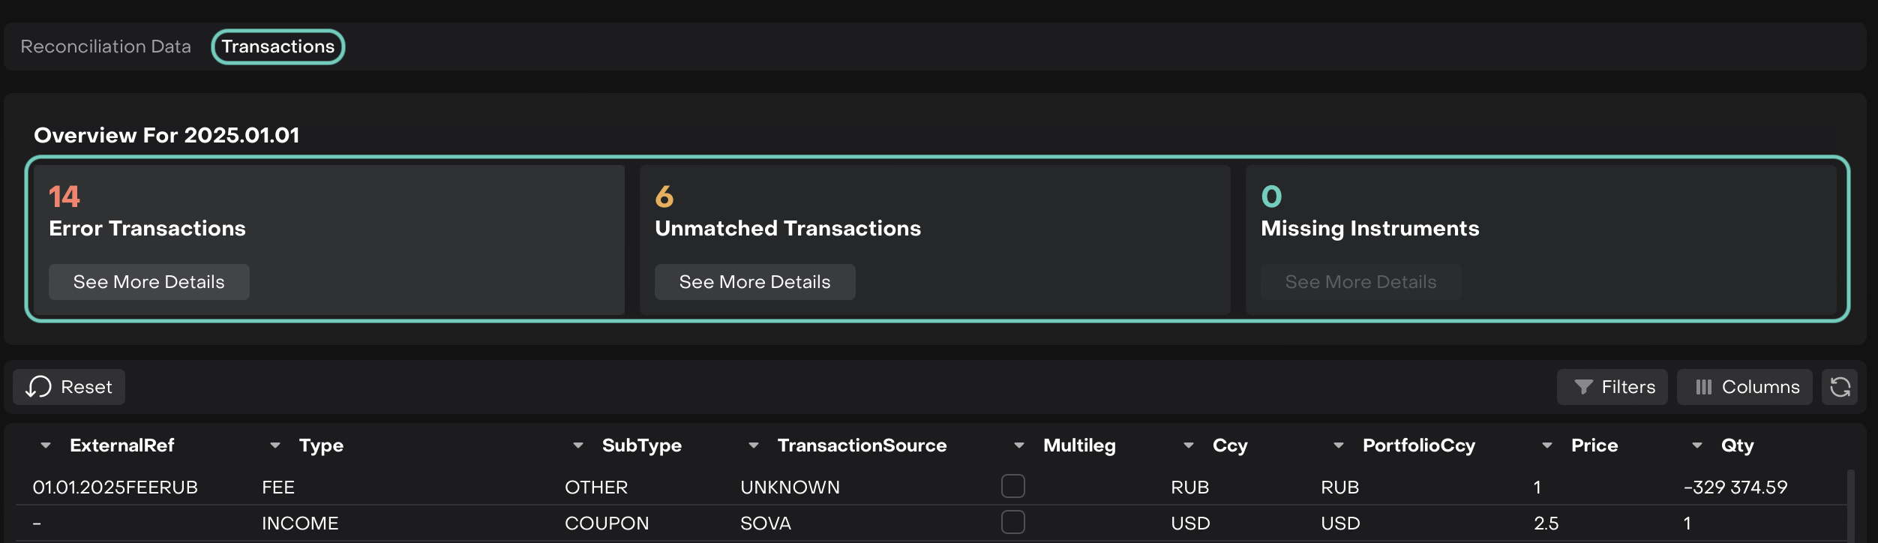The image size is (1878, 543).
Task: Select the Transactions tab
Action: (278, 46)
